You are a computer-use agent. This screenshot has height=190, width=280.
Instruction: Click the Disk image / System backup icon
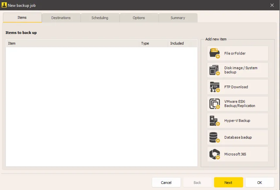pyautogui.click(x=215, y=70)
